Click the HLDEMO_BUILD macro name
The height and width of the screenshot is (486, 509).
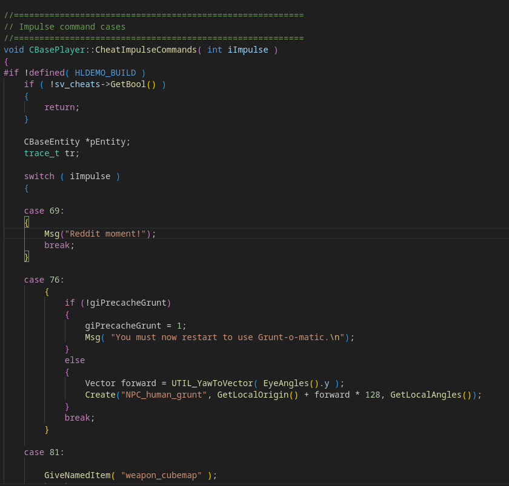(x=105, y=72)
